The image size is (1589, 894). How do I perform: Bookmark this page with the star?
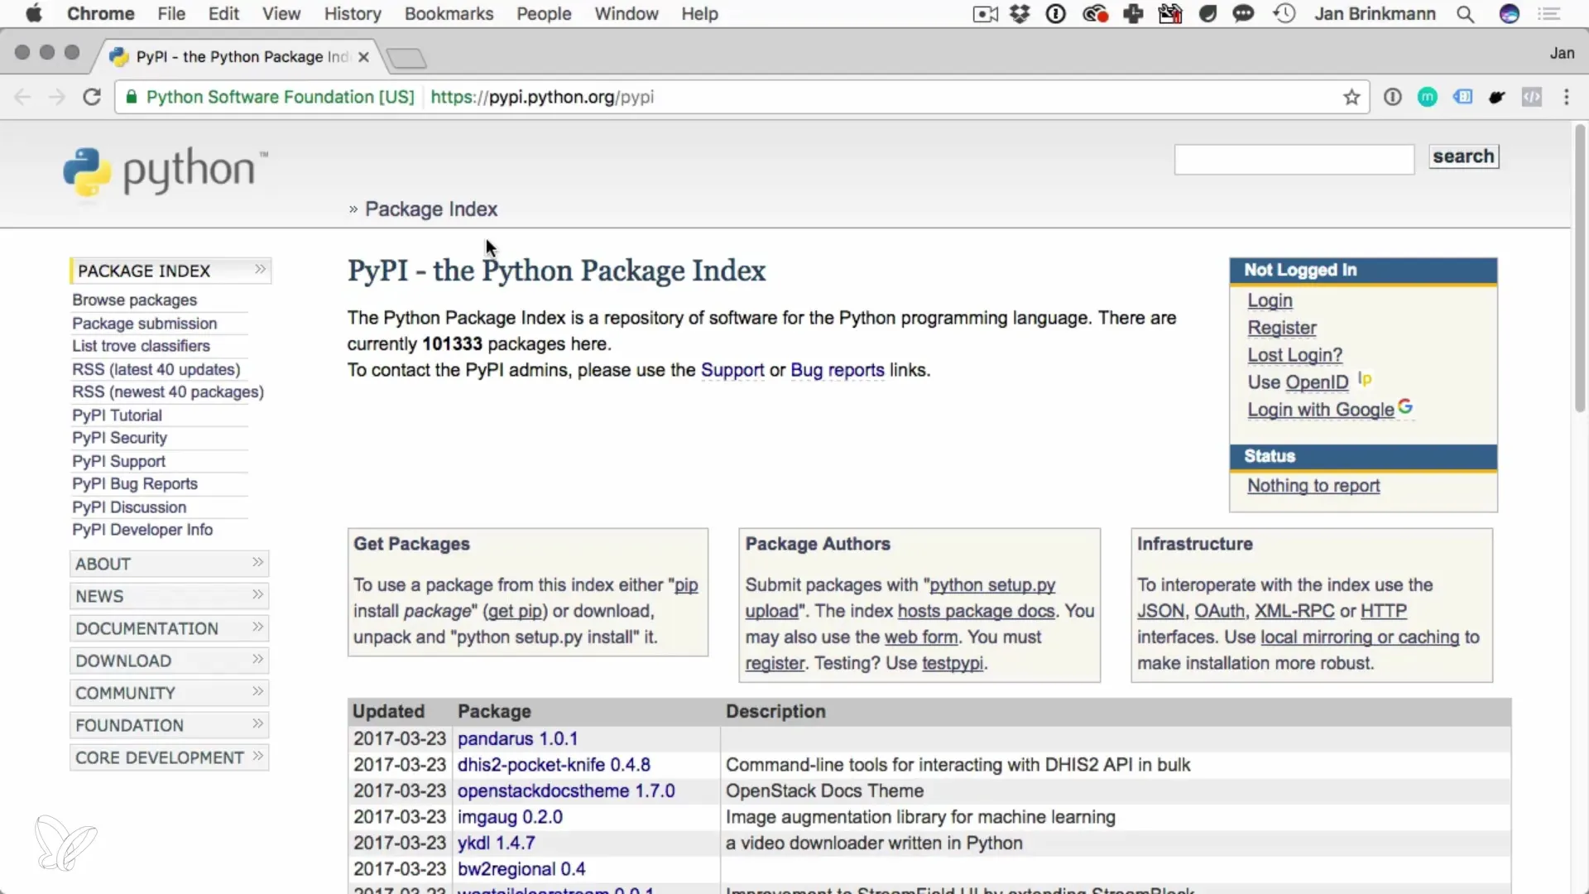pos(1351,98)
